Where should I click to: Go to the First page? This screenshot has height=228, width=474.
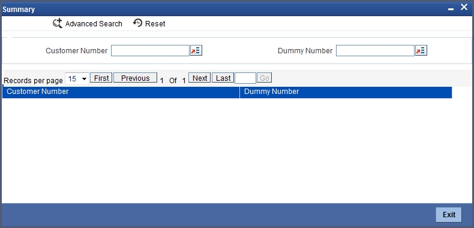tap(101, 78)
